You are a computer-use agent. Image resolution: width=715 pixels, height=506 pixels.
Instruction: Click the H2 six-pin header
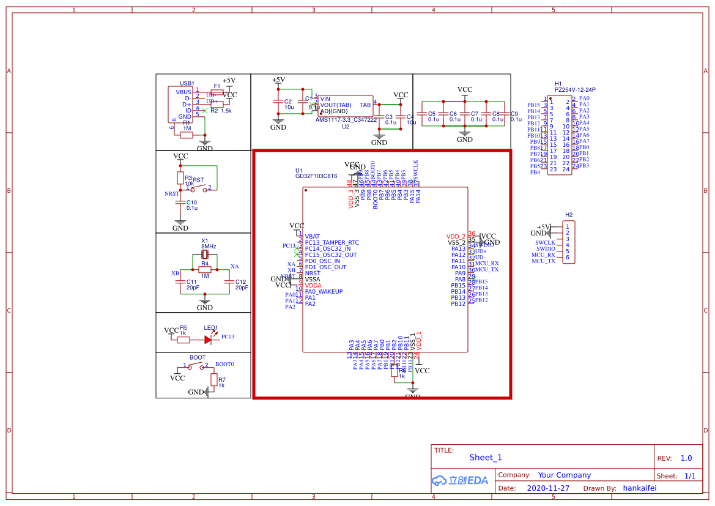tap(569, 242)
